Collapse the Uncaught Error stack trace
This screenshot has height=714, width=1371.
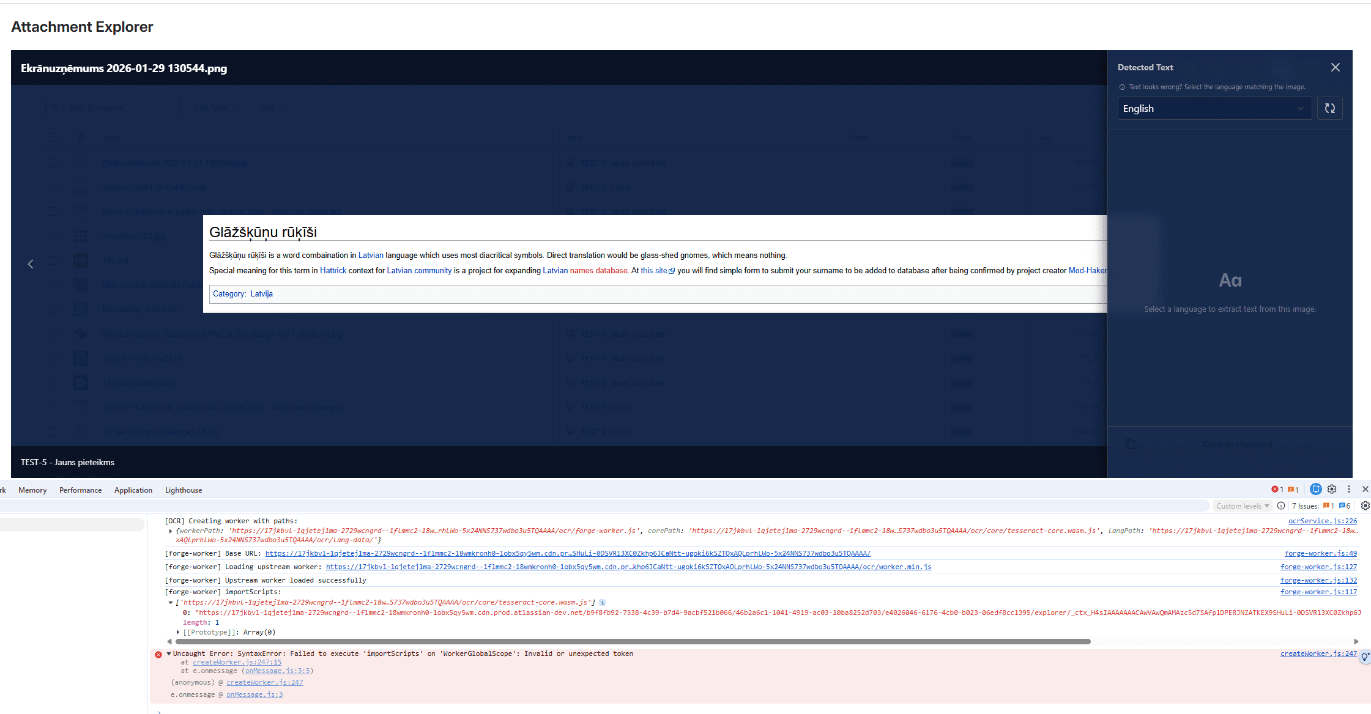point(169,653)
